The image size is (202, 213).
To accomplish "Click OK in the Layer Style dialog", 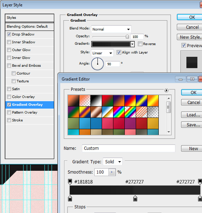I will click(190, 17).
